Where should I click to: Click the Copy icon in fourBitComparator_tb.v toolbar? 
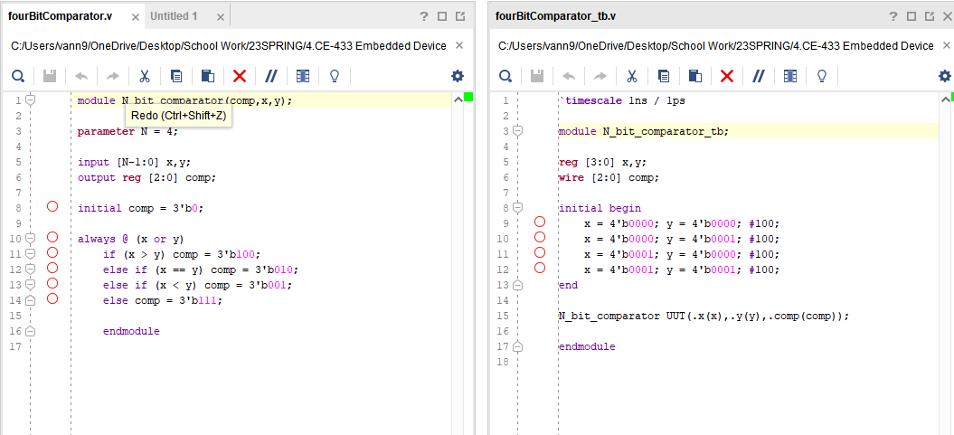tap(664, 76)
